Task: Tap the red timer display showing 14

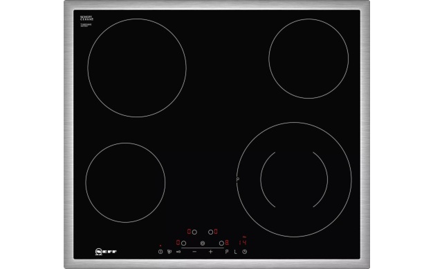Action: tap(243, 242)
